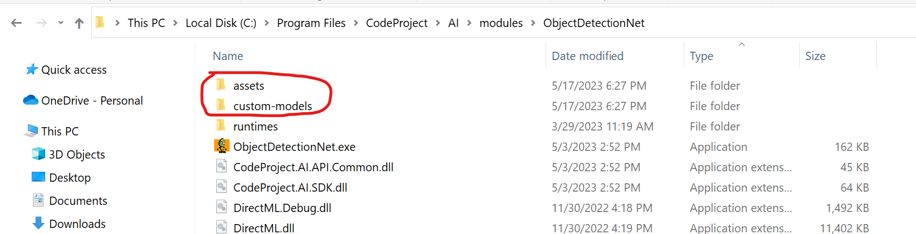Select the DirectML.dll file icon
916x234 pixels.
221,227
